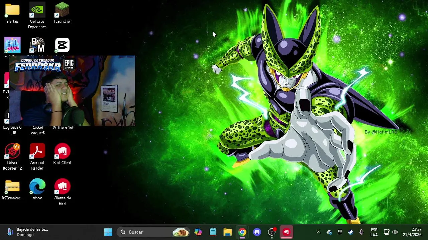The height and width of the screenshot is (240, 428).
Task: Select the Fall Guys desktop icon
Action: [12, 45]
